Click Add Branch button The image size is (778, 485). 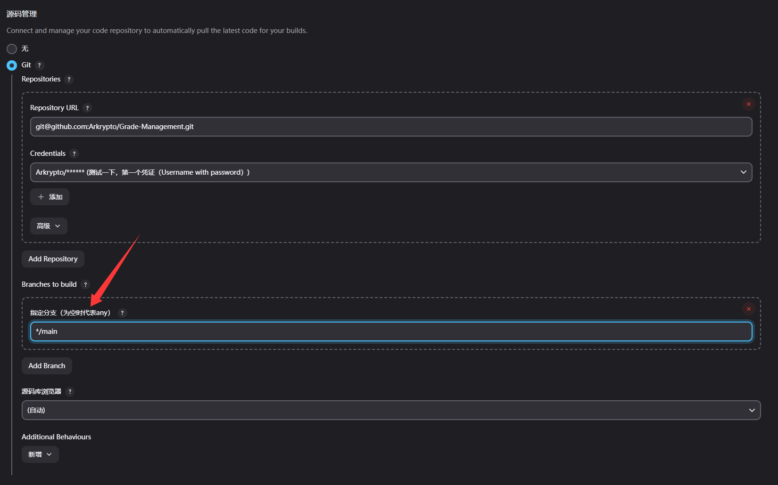coord(47,366)
